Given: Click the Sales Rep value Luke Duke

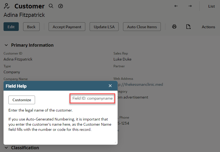Looking at the screenshot, I should click(x=122, y=59).
